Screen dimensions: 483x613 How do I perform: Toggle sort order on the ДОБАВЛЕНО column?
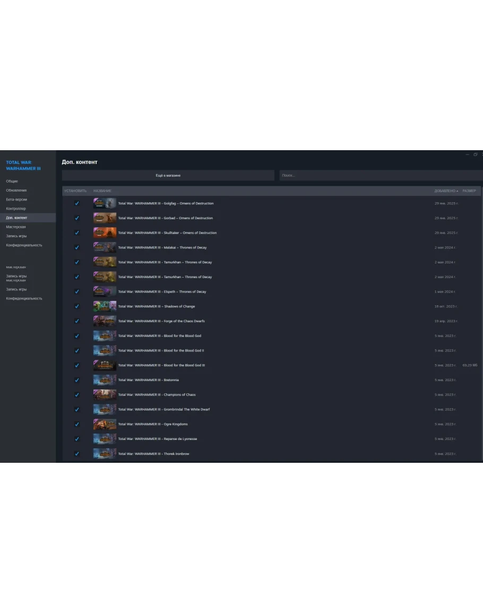pos(445,191)
